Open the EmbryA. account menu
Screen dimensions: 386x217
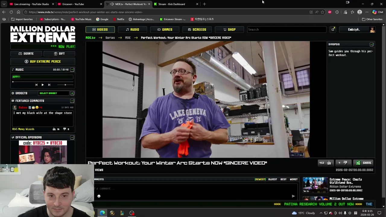(357, 30)
